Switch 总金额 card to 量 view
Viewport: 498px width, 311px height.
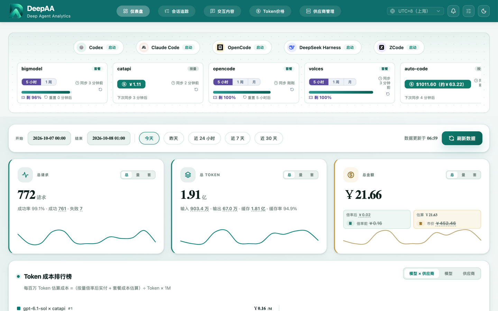(463, 175)
